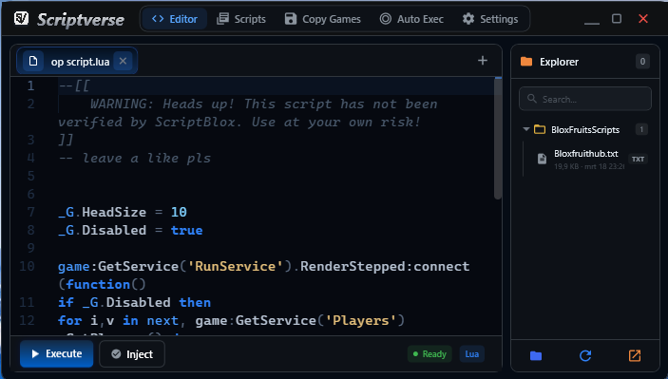Viewport: 668px width, 379px height.
Task: Open externally with orange arrow icon
Action: point(635,355)
